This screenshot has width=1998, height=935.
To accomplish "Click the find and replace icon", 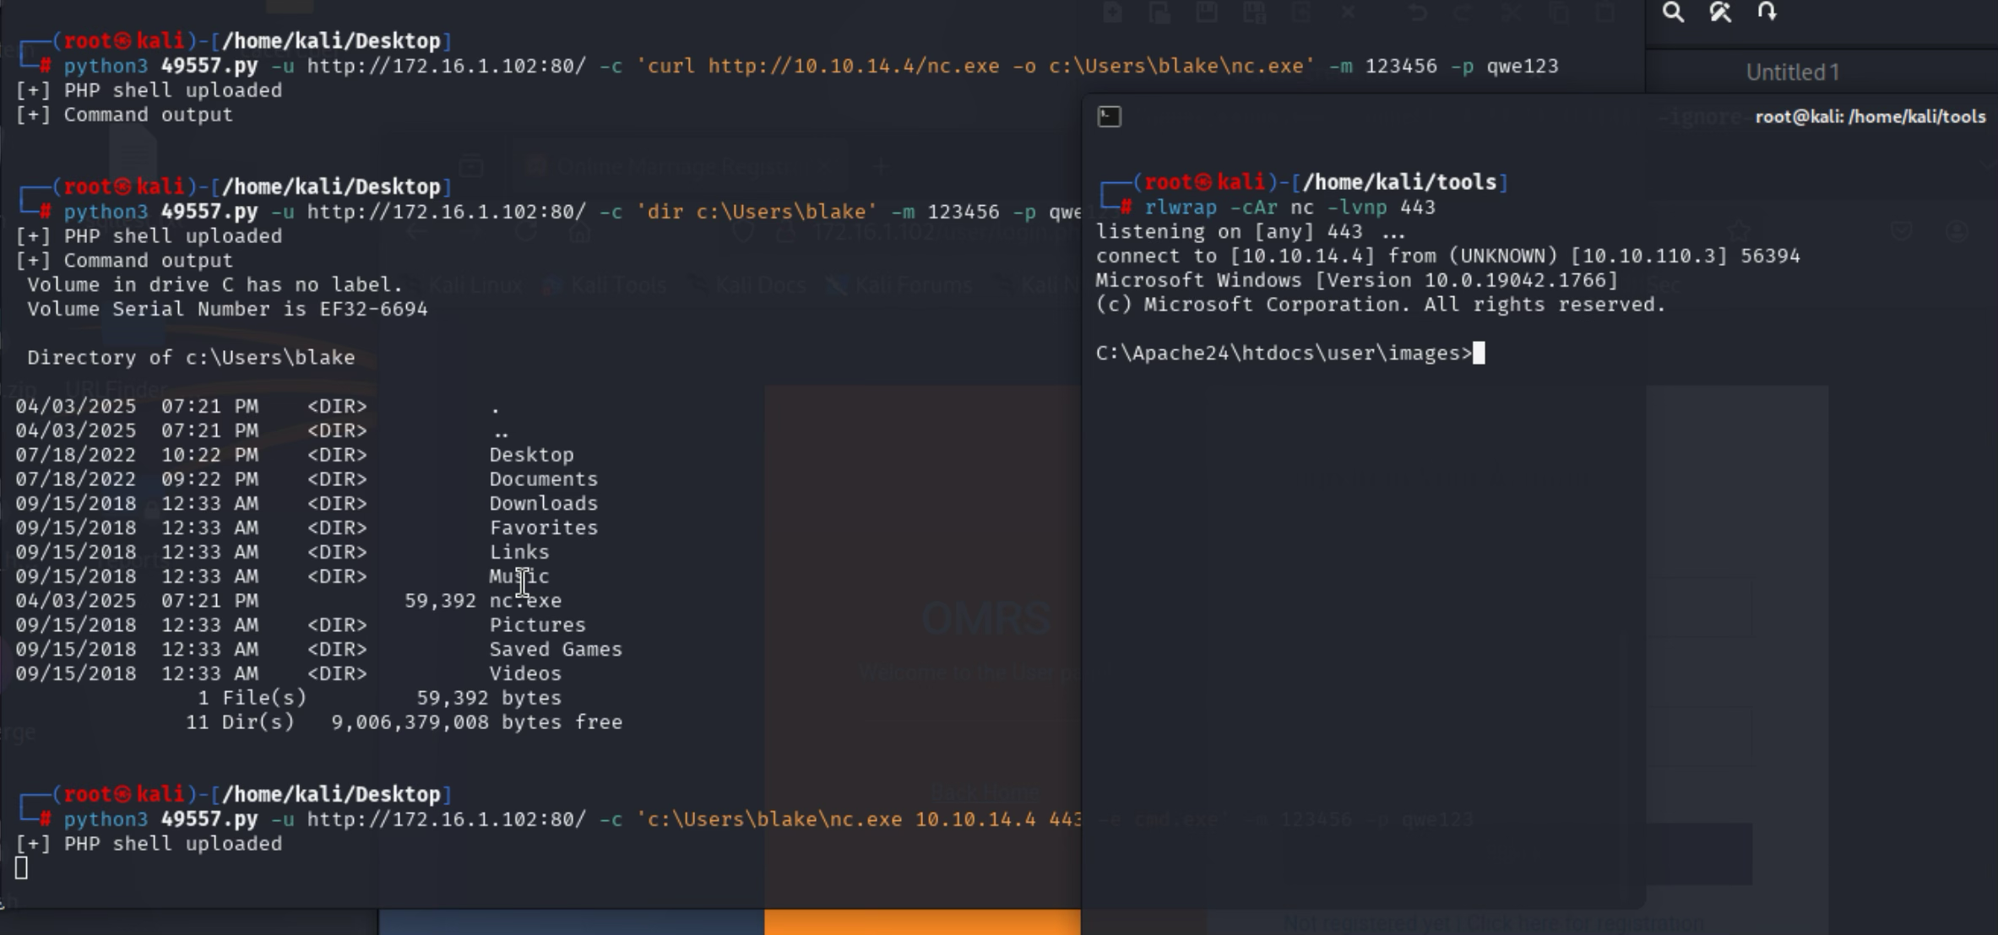I will tap(1720, 12).
